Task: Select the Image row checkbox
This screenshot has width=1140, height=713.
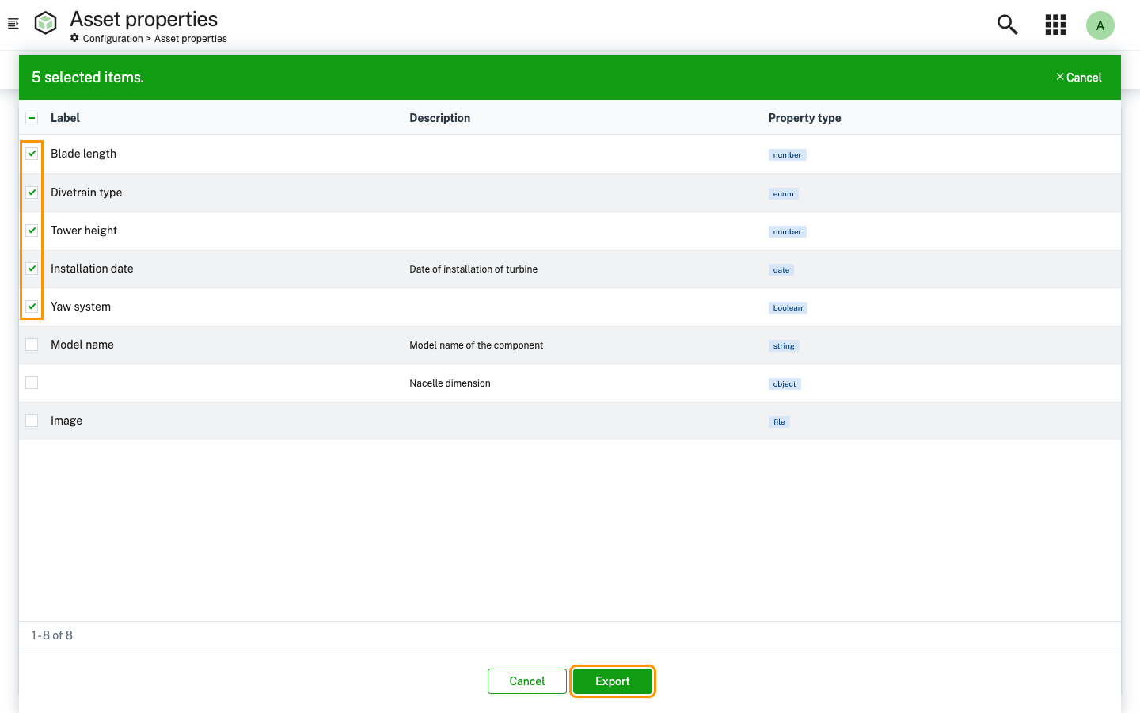Action: [32, 421]
